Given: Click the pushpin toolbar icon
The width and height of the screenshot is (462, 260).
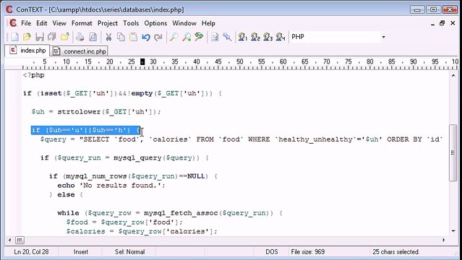Looking at the screenshot, I should (227, 37).
